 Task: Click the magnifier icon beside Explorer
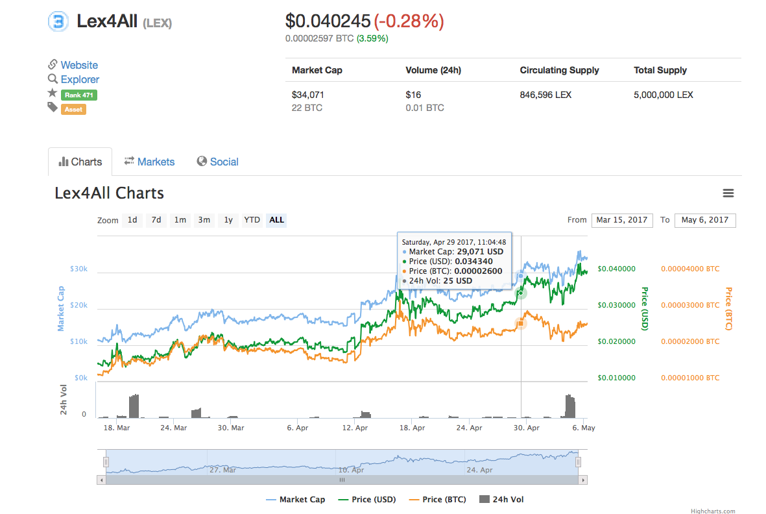(53, 79)
